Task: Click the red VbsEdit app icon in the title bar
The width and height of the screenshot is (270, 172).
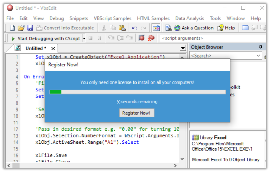Action: click(10, 8)
